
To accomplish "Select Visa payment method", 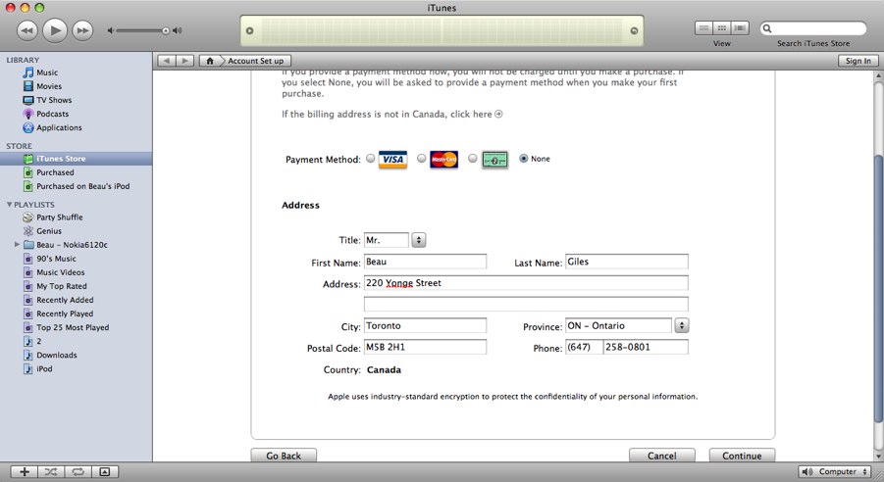I will point(371,159).
